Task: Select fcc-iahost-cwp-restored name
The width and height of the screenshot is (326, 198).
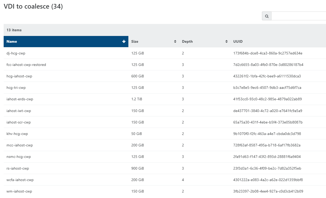Action: tap(26, 65)
